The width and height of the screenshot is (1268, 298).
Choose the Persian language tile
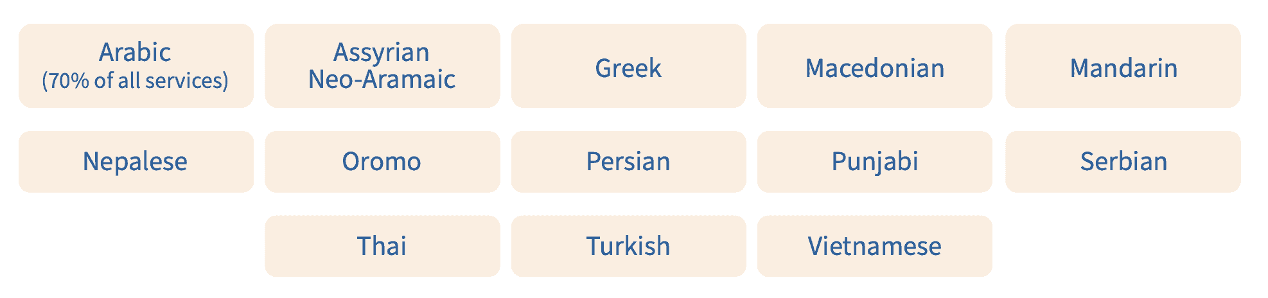pyautogui.click(x=628, y=161)
